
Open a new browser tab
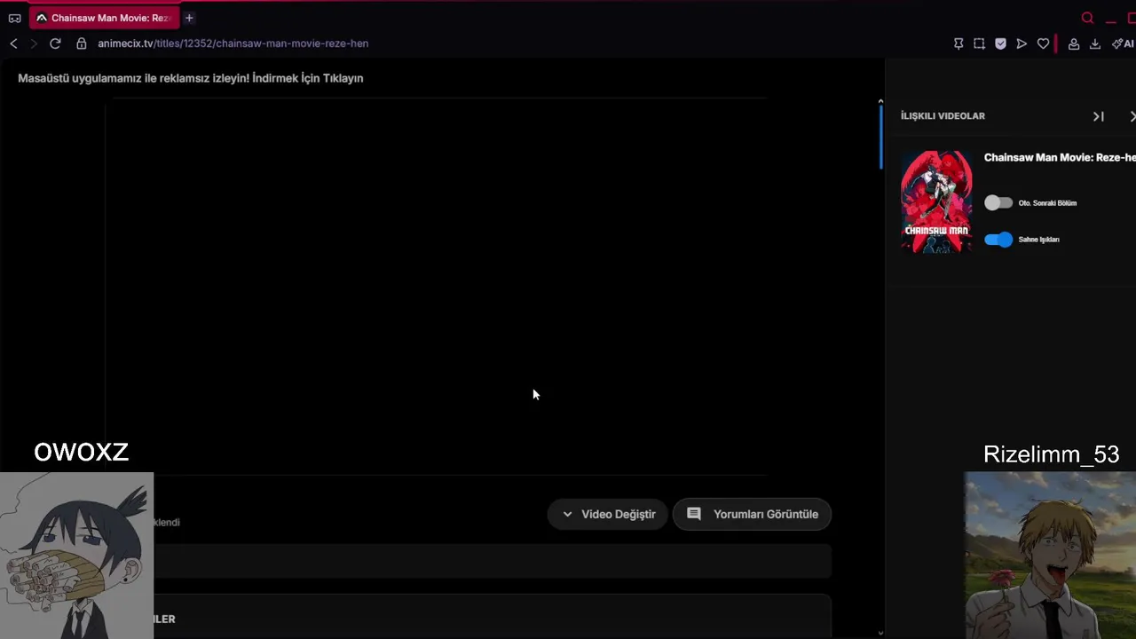pyautogui.click(x=189, y=18)
